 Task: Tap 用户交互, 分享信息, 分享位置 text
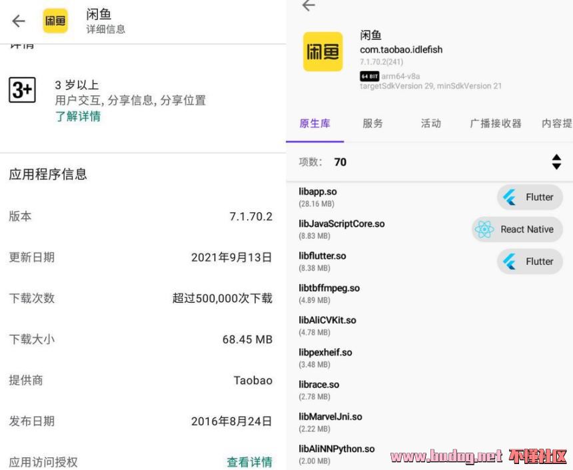(131, 100)
